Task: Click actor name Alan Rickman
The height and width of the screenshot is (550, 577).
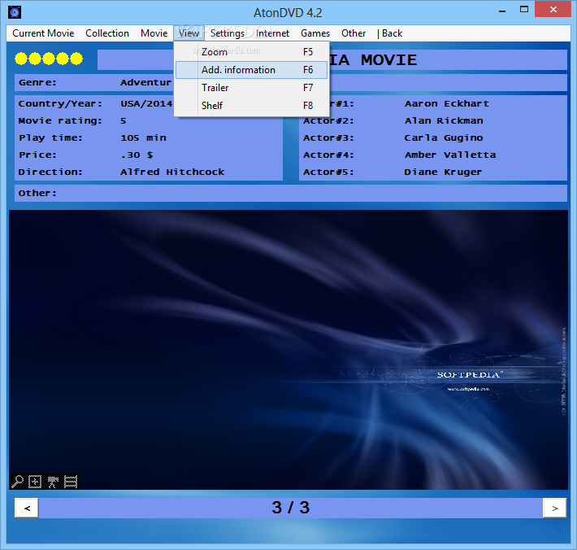Action: (x=444, y=121)
